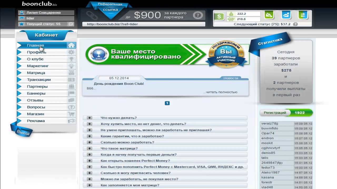Open Главная menu item
The width and height of the screenshot is (337, 189).
pos(46,45)
